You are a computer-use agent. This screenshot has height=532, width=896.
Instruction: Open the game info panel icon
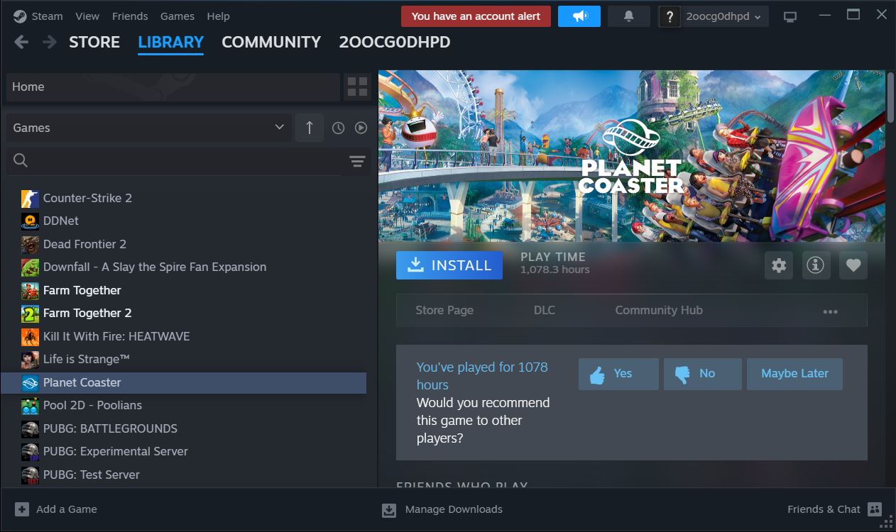tap(816, 265)
